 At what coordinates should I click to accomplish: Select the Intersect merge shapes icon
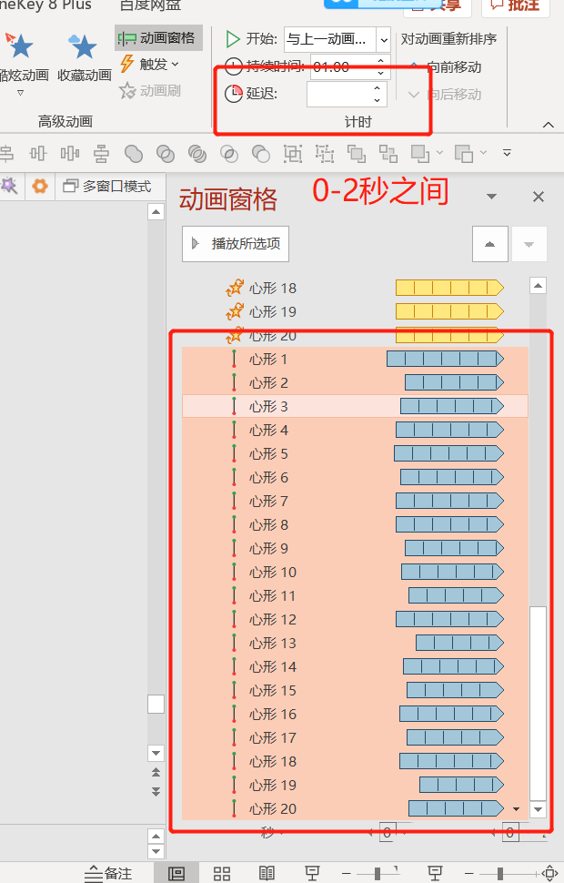tap(229, 153)
